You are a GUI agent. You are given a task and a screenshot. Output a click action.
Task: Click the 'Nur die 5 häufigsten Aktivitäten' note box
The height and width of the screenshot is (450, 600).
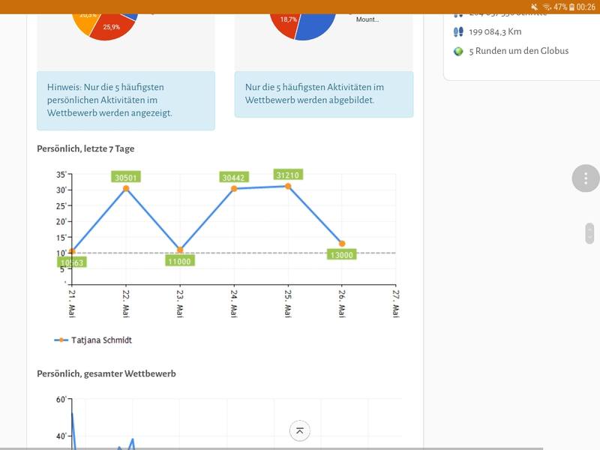[324, 94]
